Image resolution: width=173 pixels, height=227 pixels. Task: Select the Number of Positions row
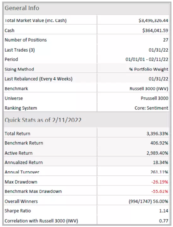pyautogui.click(x=86, y=40)
